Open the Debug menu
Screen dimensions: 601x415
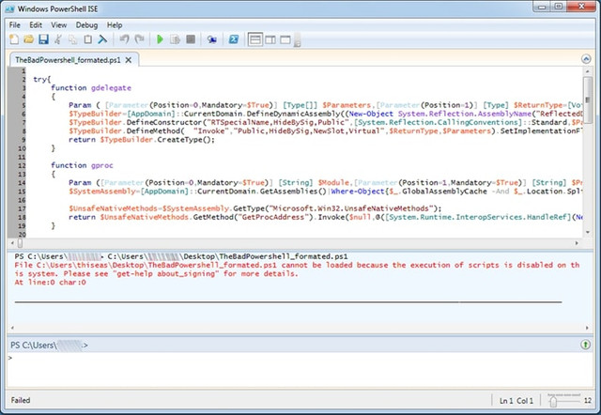tap(86, 23)
